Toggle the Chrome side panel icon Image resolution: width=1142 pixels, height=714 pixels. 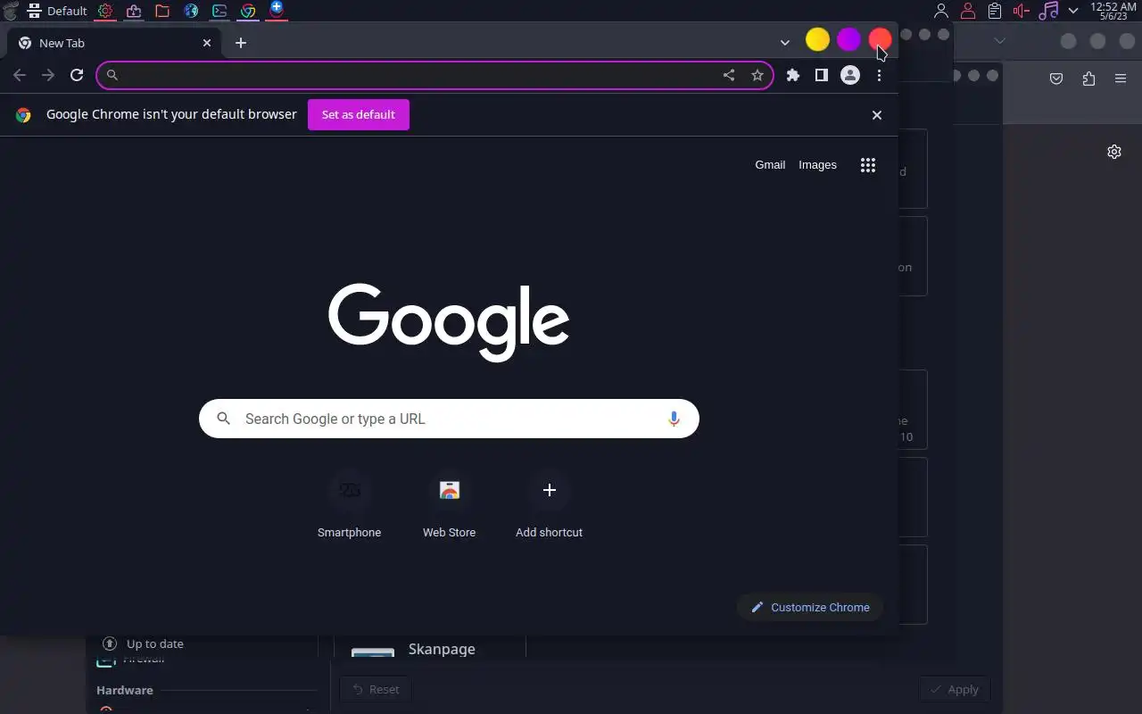pos(822,75)
